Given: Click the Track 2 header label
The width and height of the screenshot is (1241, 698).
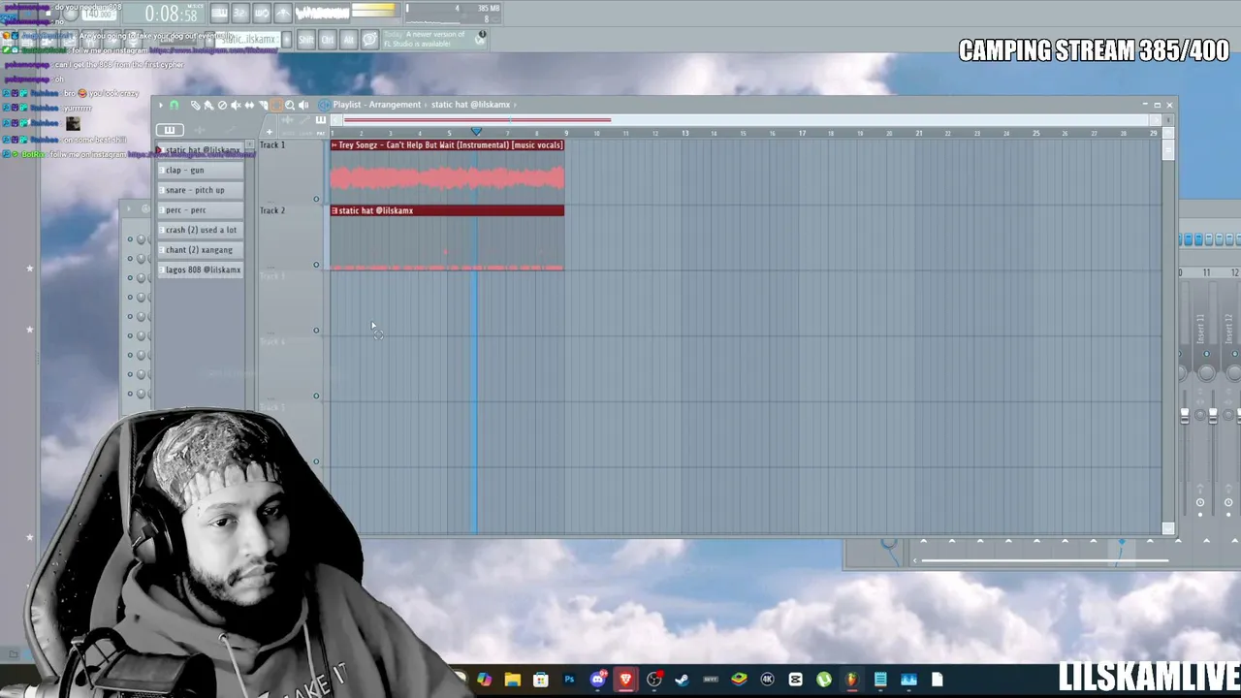Looking at the screenshot, I should (272, 210).
